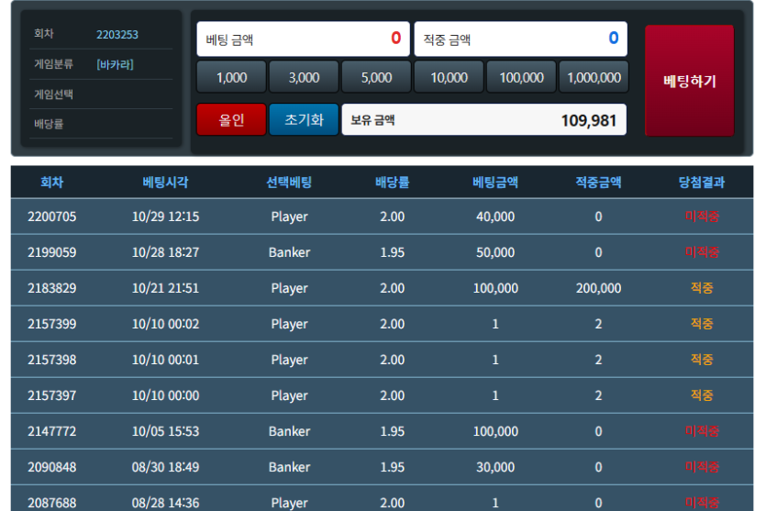Add 5,000 to the bet amount
This screenshot has height=511, width=766.
pyautogui.click(x=376, y=77)
